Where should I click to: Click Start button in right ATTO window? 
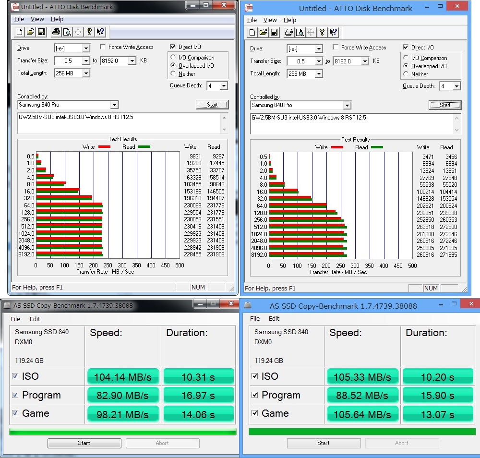point(445,105)
